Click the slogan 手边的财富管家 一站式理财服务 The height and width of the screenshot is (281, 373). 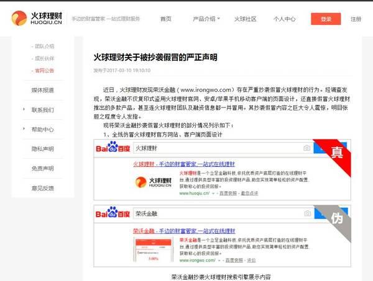pos(106,19)
